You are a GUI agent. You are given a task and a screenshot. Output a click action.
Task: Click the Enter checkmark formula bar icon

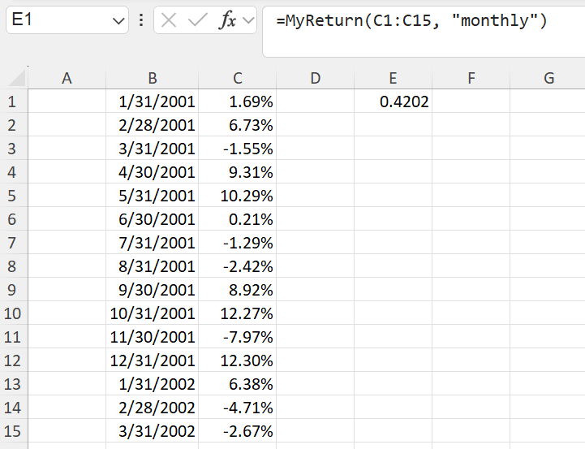[197, 21]
